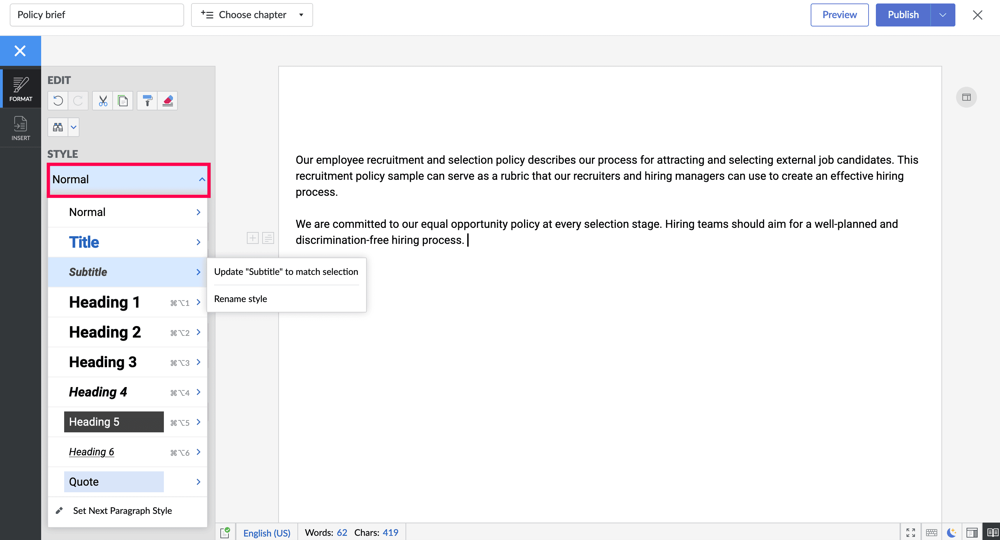
Task: Choose Update Subtitle to match selection
Action: tap(286, 271)
